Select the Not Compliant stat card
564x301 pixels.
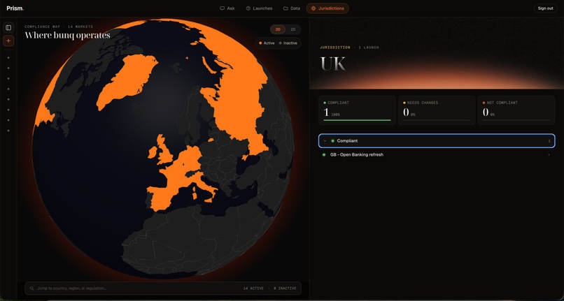click(x=516, y=110)
